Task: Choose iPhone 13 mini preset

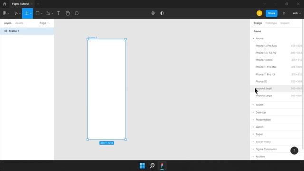Action: [276, 60]
